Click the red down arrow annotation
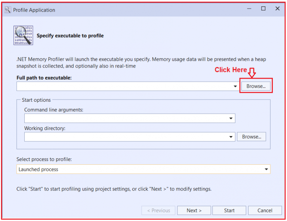The height and width of the screenshot is (221, 287). tap(252, 73)
